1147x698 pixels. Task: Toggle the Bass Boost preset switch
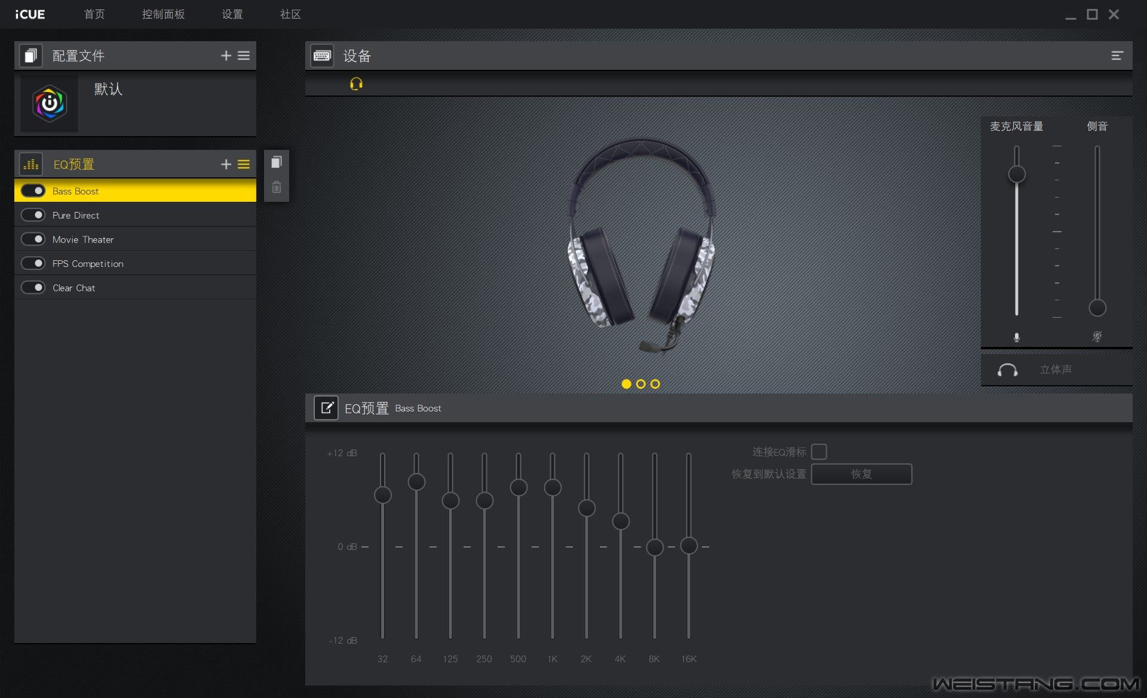33,190
